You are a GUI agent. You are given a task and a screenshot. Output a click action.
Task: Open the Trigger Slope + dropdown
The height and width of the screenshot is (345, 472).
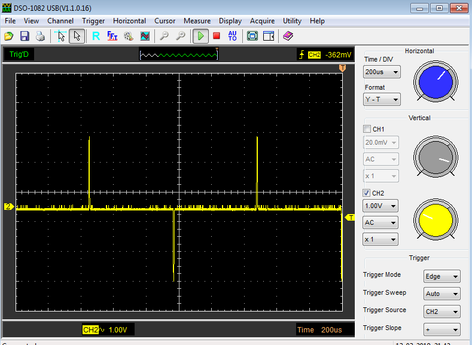(441, 329)
